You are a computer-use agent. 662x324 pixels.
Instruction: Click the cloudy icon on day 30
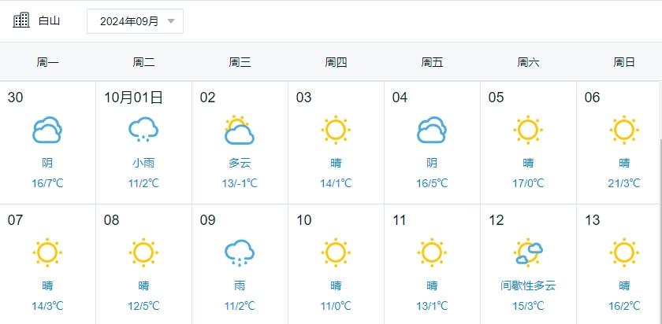(x=47, y=130)
